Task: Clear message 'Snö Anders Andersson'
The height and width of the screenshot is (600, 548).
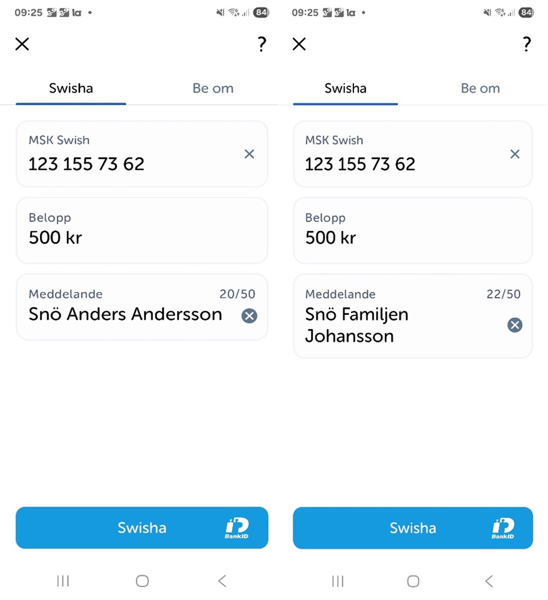Action: [249, 316]
